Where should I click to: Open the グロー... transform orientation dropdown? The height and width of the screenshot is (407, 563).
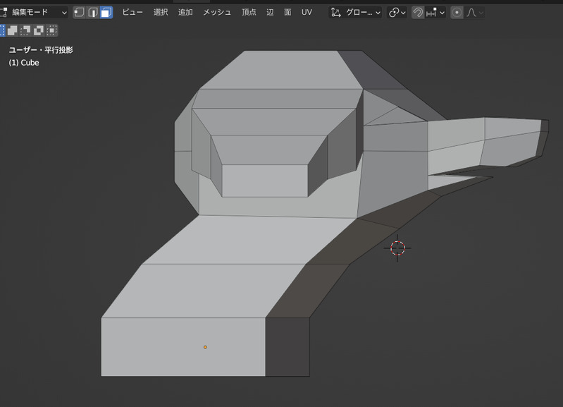point(356,12)
